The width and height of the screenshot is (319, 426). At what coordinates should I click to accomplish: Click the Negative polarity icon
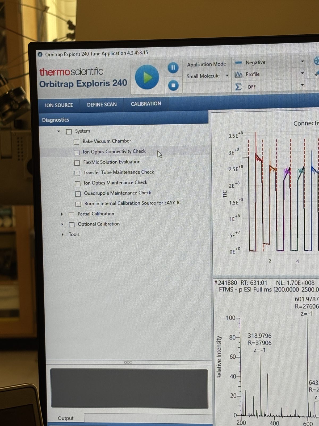[x=238, y=63]
